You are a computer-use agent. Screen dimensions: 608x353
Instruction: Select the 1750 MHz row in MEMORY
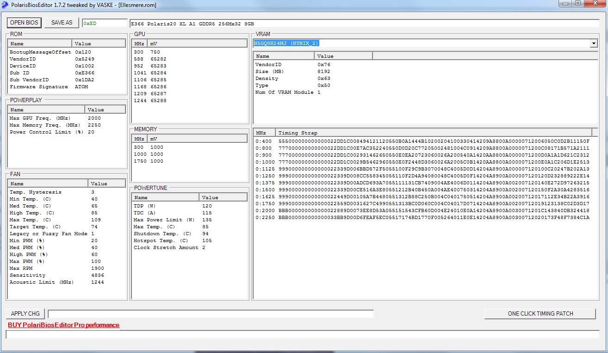[149, 161]
